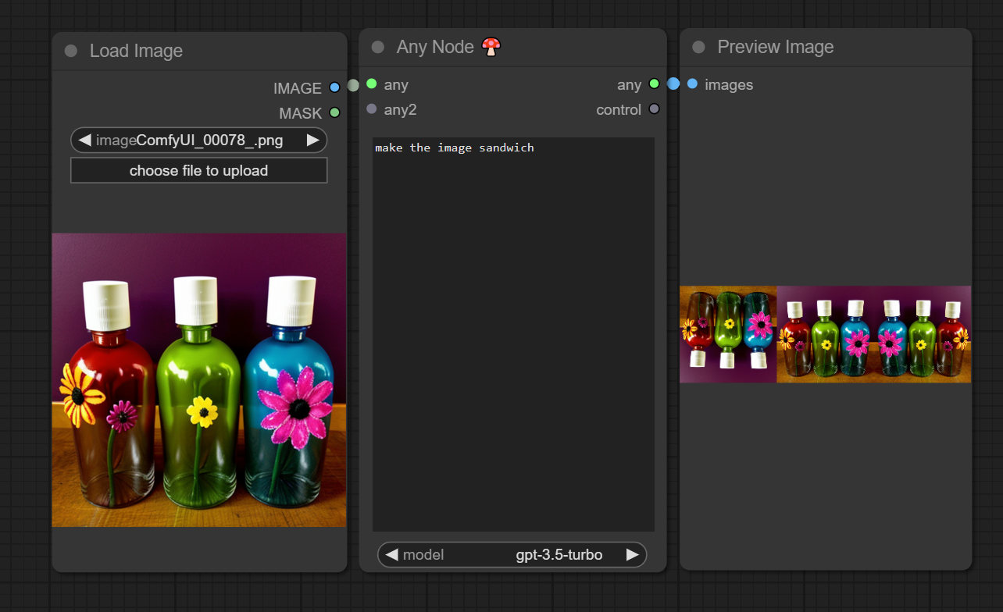Collapse the Load Image node via its dot
The image size is (1003, 612).
point(71,51)
